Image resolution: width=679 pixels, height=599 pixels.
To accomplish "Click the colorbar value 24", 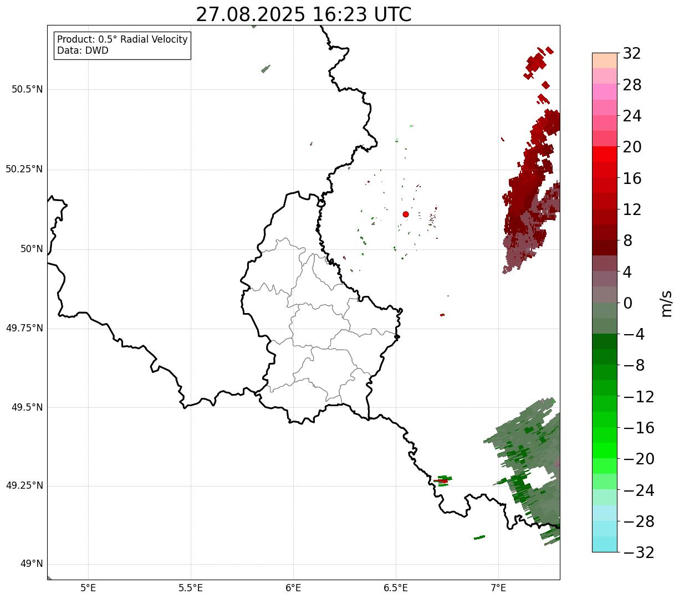I will coord(632,116).
